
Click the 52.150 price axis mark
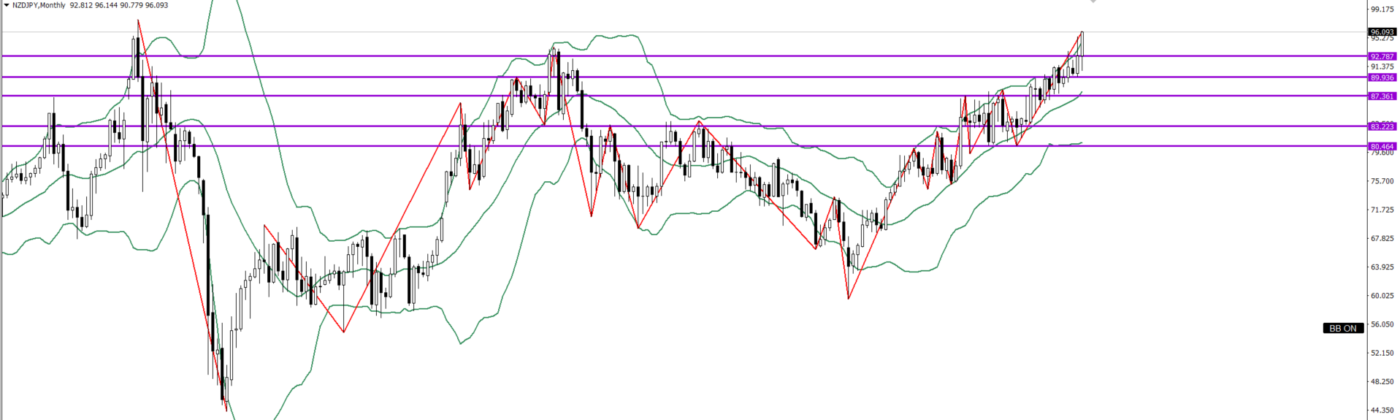[x=1382, y=353]
